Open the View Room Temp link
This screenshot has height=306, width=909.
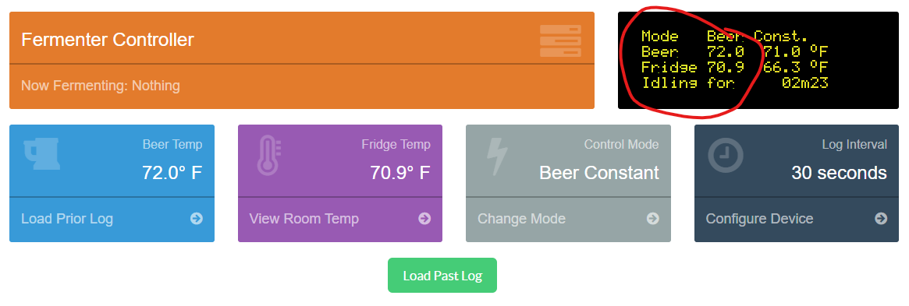pos(304,219)
